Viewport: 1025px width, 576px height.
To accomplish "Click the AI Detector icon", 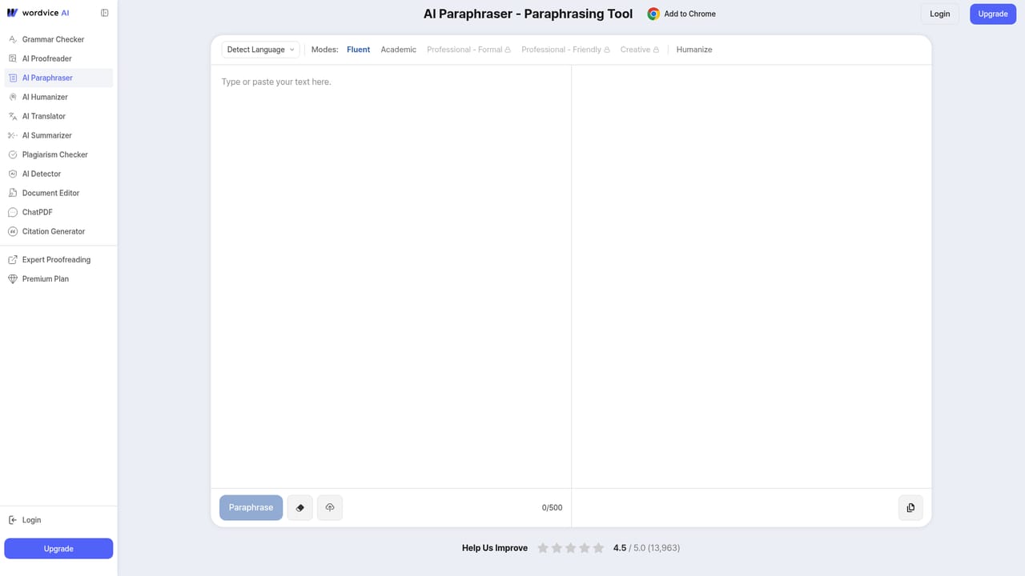I will pyautogui.click(x=13, y=174).
